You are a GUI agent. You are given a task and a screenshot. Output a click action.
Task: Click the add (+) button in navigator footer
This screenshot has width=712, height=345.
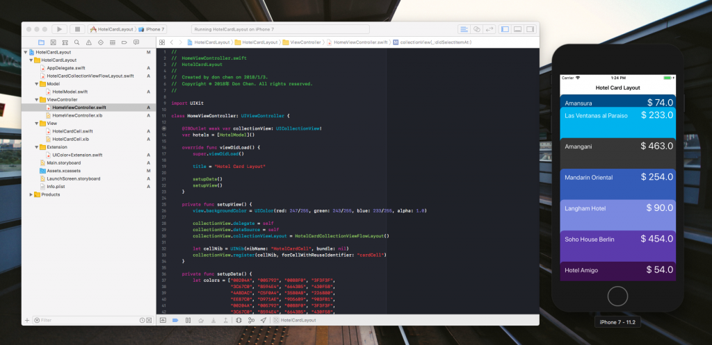[27, 320]
